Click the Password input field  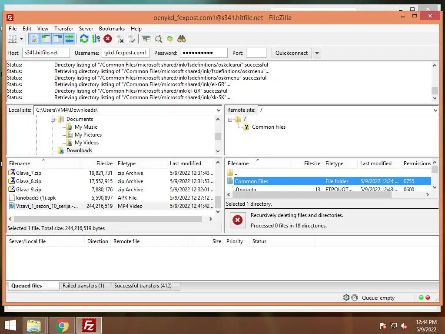[204, 53]
